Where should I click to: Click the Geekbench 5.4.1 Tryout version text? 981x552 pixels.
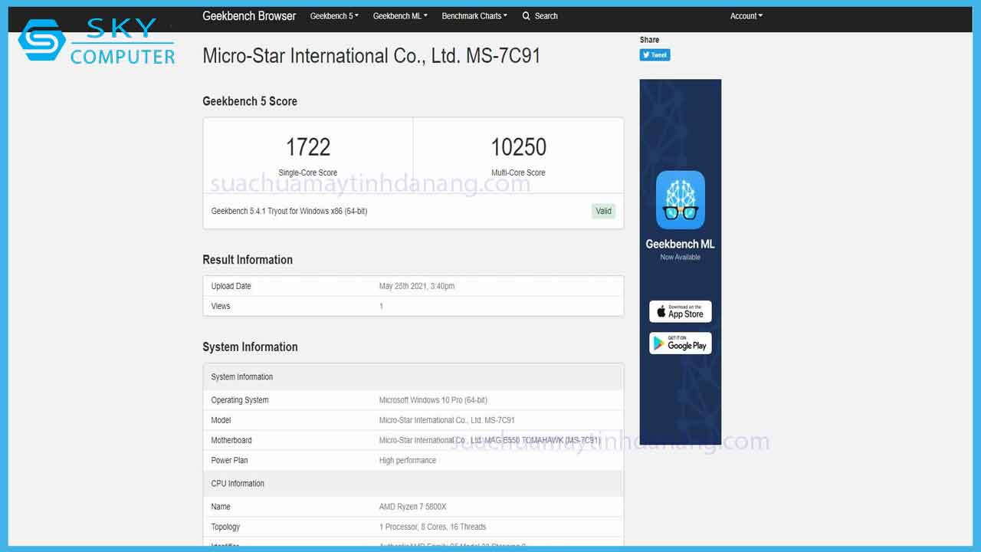(x=289, y=211)
